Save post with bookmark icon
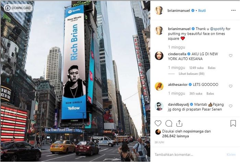The height and width of the screenshot is (162, 240). pos(233,123)
